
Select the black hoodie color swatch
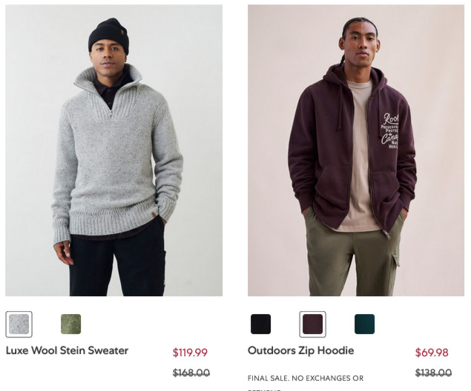[261, 324]
